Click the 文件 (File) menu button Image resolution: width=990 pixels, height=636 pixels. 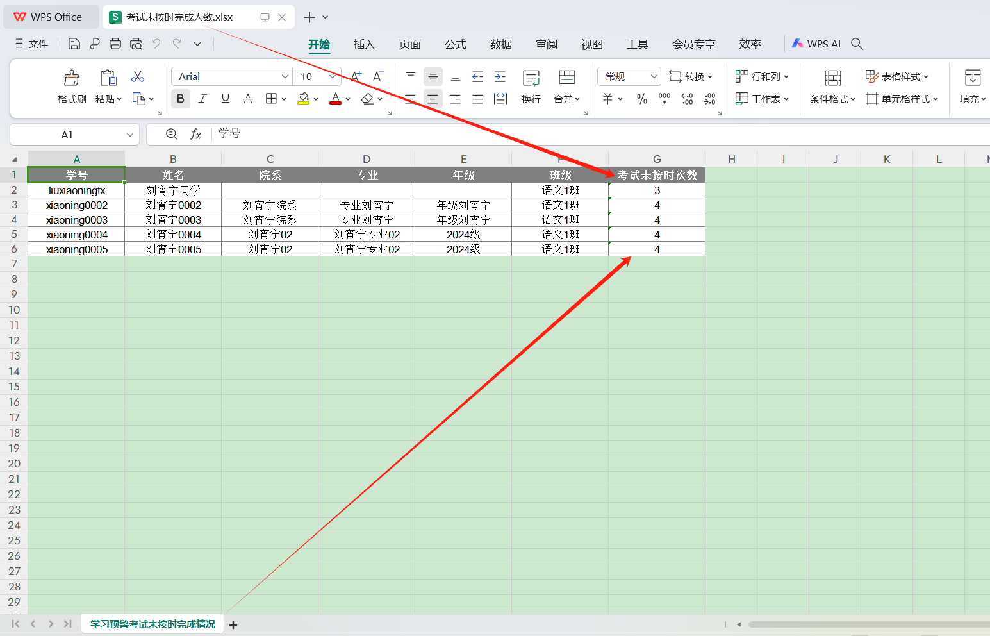32,44
